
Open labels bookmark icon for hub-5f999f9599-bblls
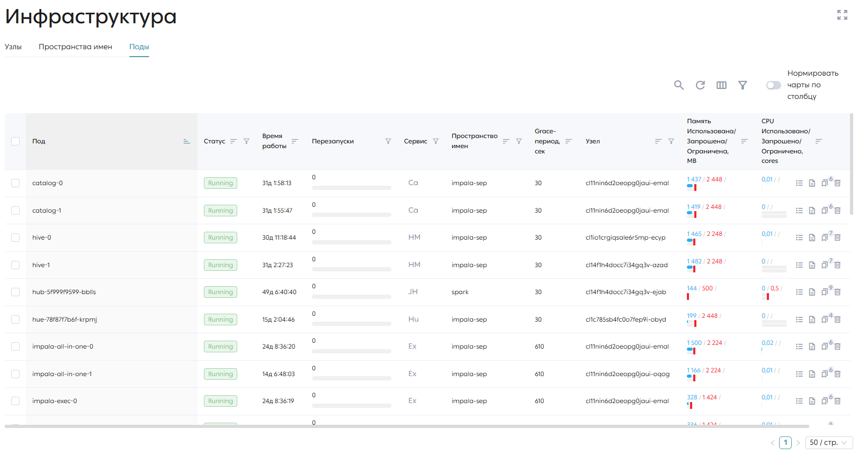pyautogui.click(x=825, y=292)
